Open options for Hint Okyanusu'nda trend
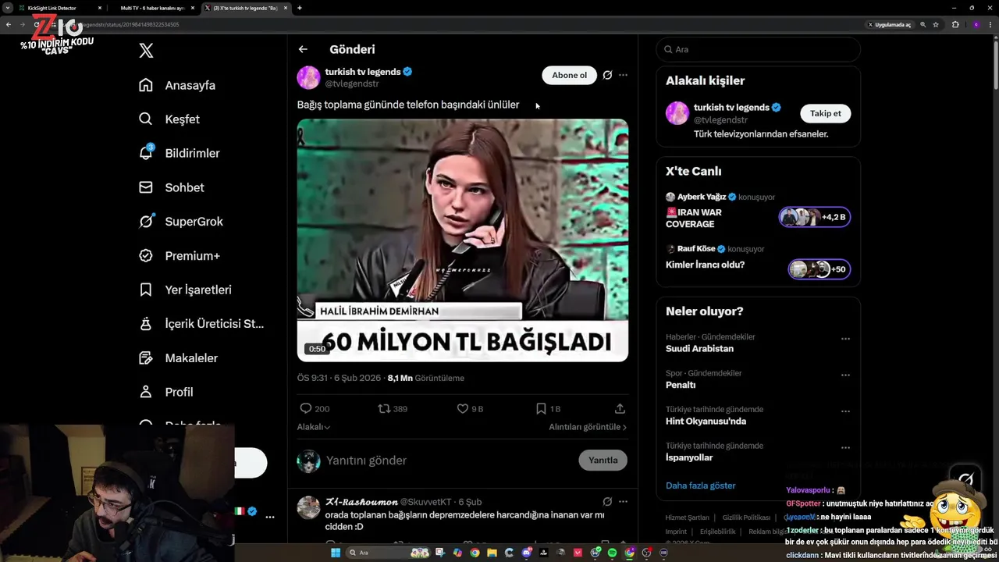999x562 pixels. [845, 411]
